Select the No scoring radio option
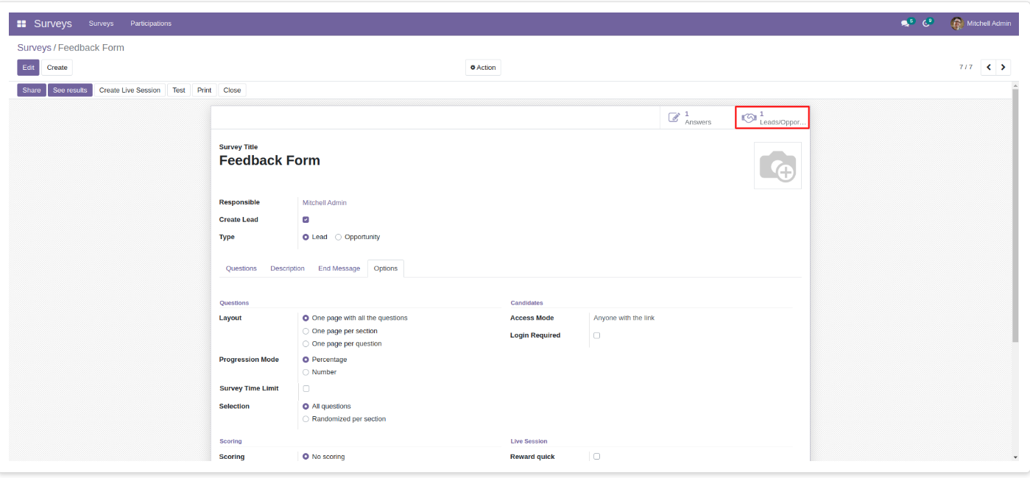This screenshot has width=1030, height=478. click(306, 457)
